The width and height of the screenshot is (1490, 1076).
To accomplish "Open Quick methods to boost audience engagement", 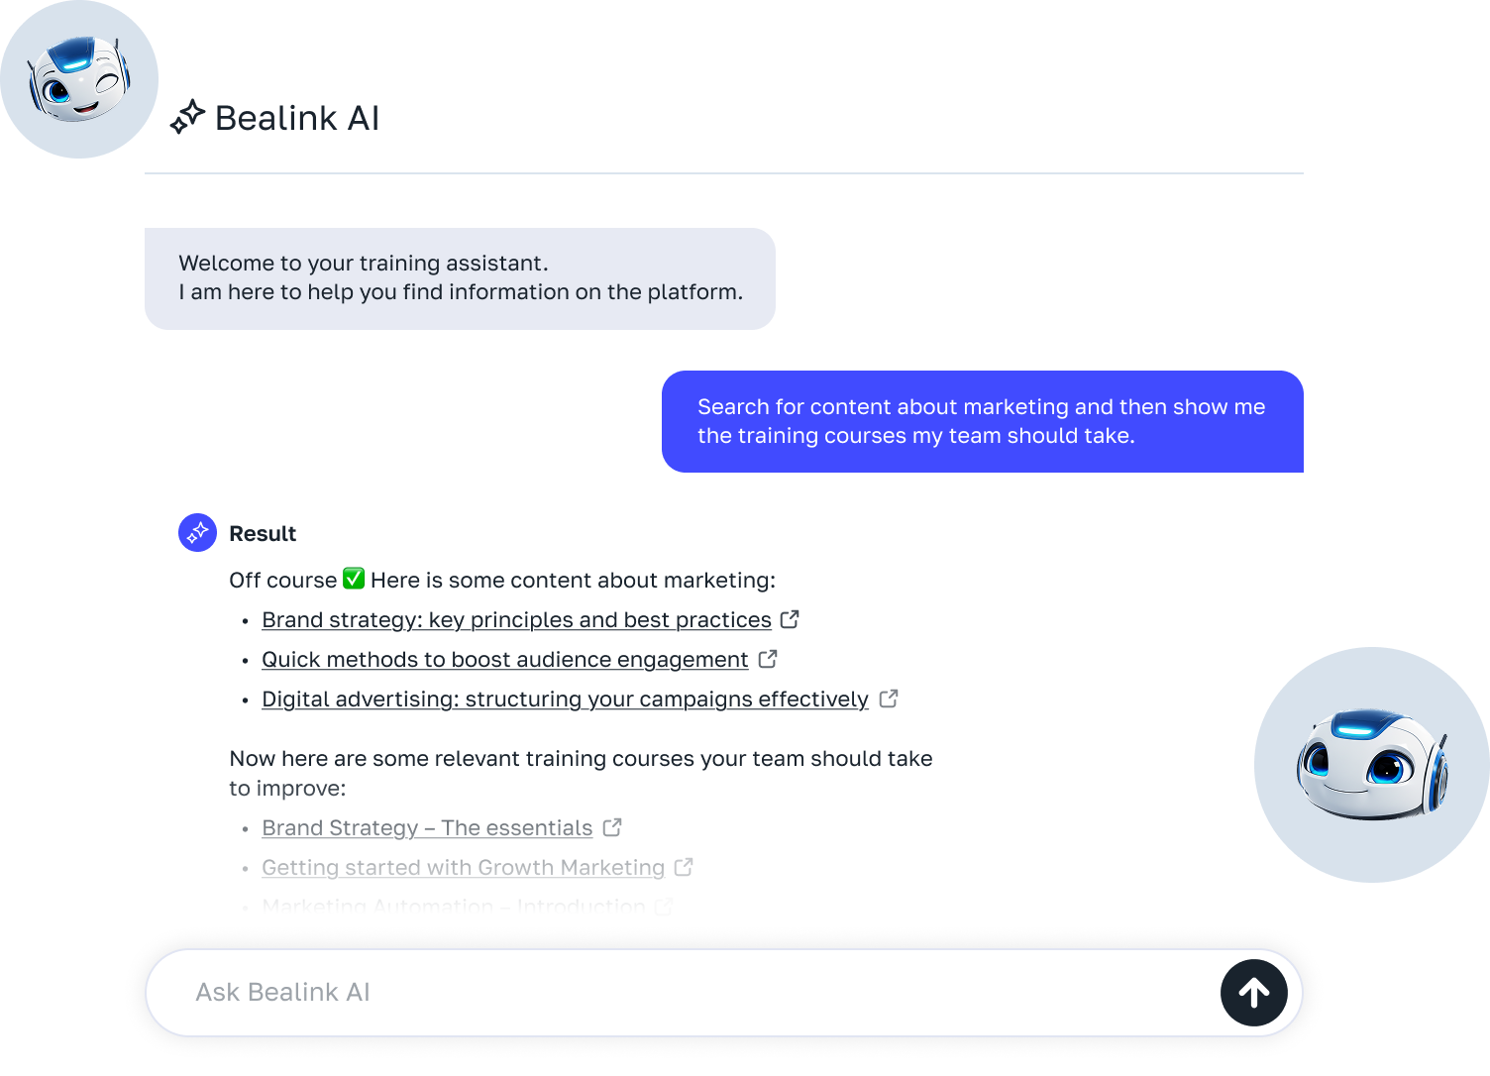I will [504, 660].
